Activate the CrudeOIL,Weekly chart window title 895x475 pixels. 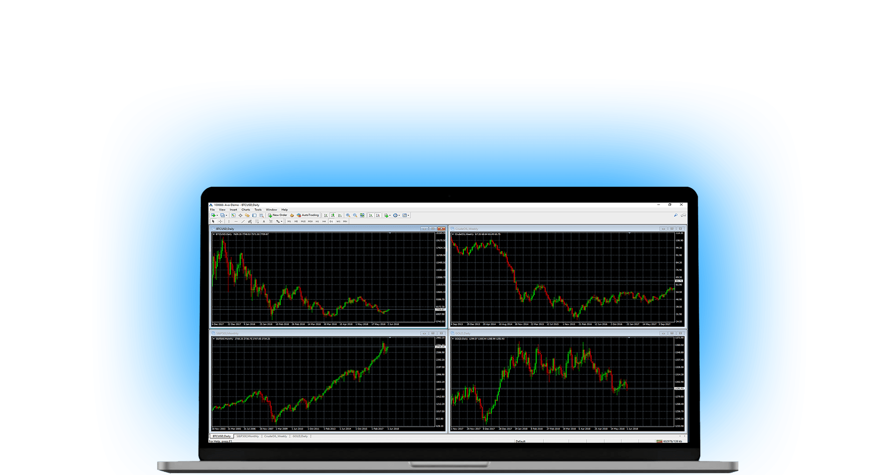(467, 229)
